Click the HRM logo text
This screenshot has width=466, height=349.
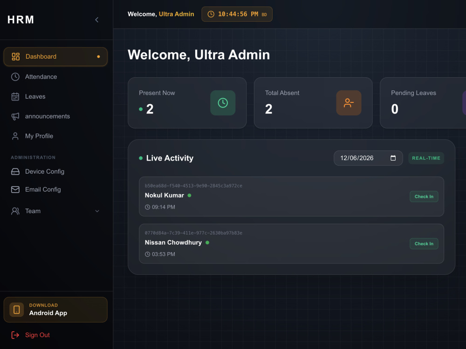[21, 20]
